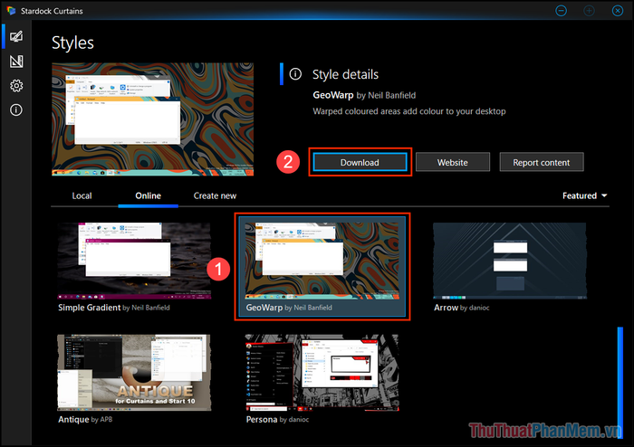Click the Style details info icon
Screen dimensions: 634x447
(x=295, y=74)
